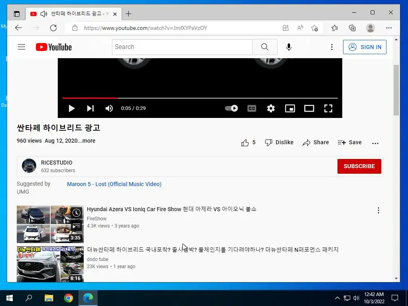Launch Google Chrome from taskbar

point(69,298)
